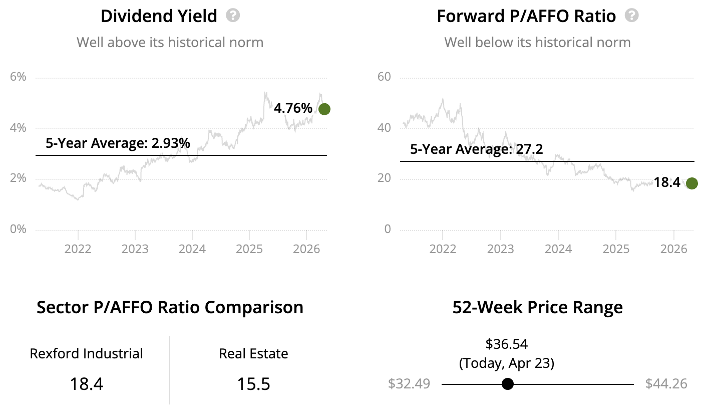708x414 pixels.
Task: Click the 5-Year Average 2.93% label
Action: point(118,143)
